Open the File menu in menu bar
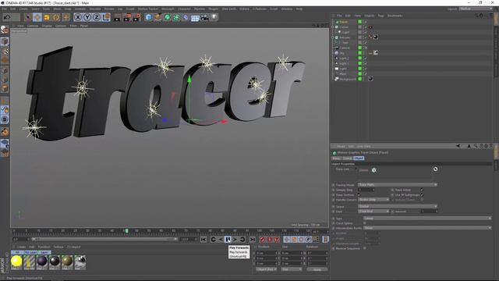The height and width of the screenshot is (281, 499). point(4,9)
